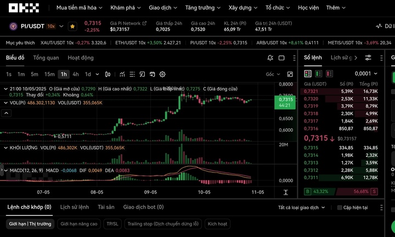The width and height of the screenshot is (395, 237).
Task: Expand chart to fullscreen
Action: [290, 74]
